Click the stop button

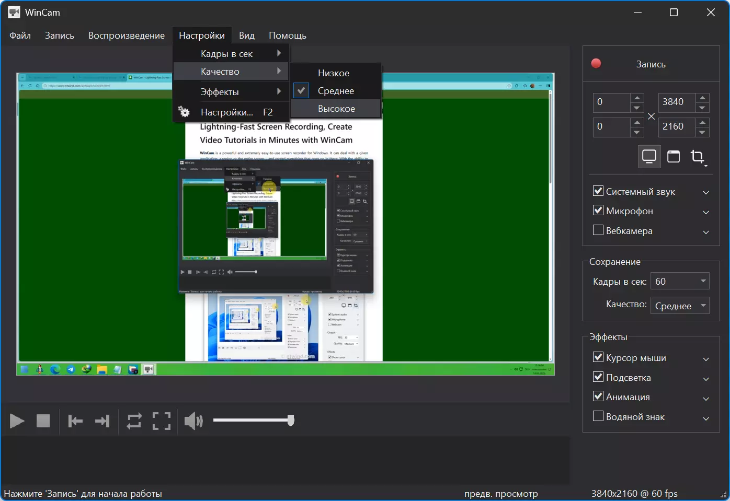click(x=43, y=421)
